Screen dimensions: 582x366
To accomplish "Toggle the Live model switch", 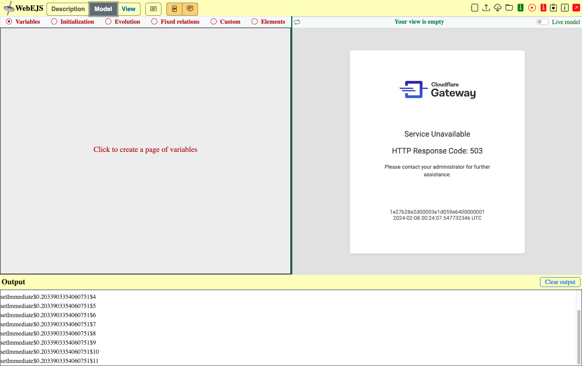I will pos(542,22).
